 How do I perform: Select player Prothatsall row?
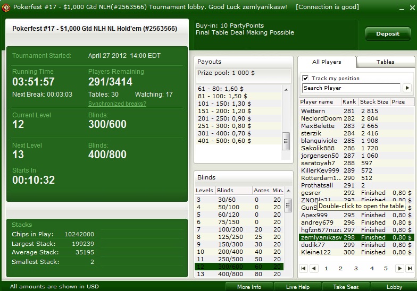pos(356,185)
